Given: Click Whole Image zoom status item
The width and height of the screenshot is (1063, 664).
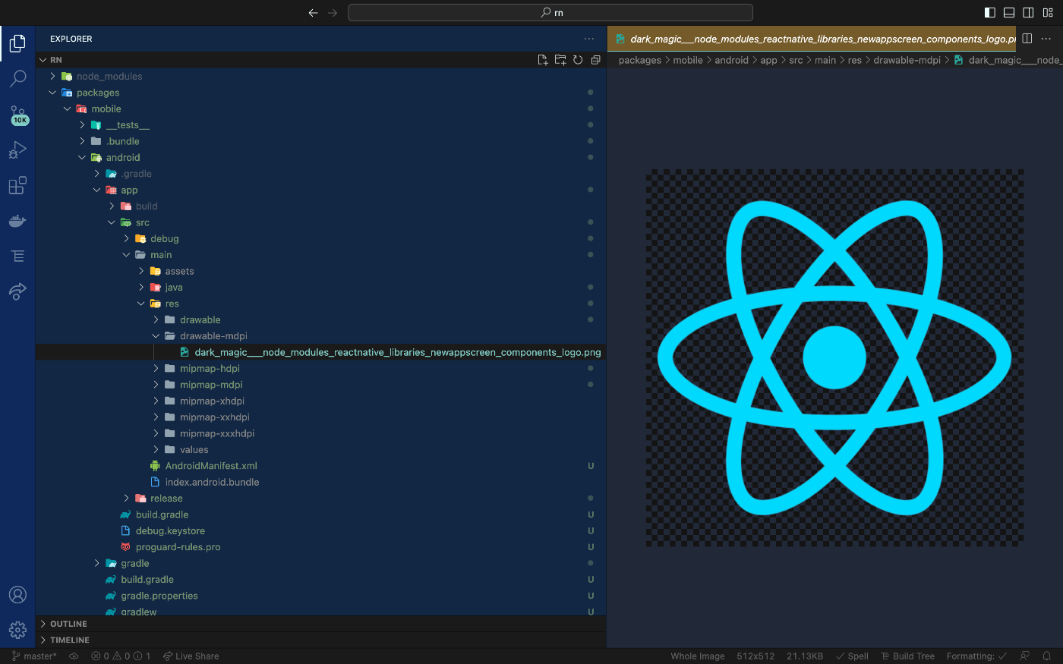Looking at the screenshot, I should coord(697,656).
